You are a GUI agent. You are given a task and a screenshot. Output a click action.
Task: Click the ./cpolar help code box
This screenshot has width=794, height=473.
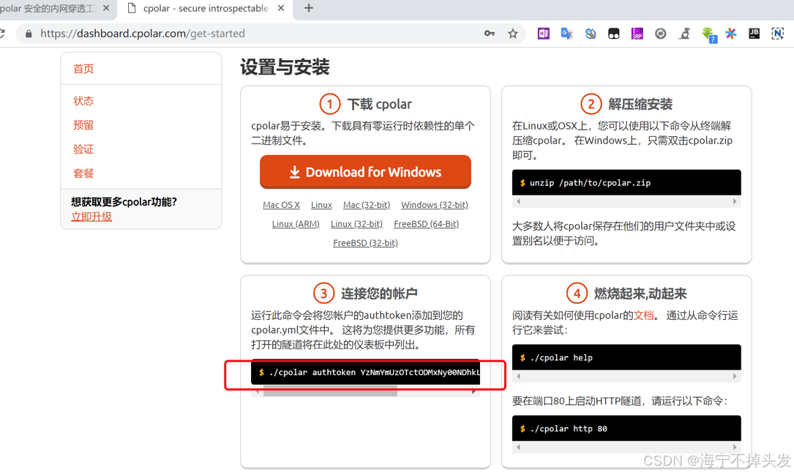tap(626, 357)
